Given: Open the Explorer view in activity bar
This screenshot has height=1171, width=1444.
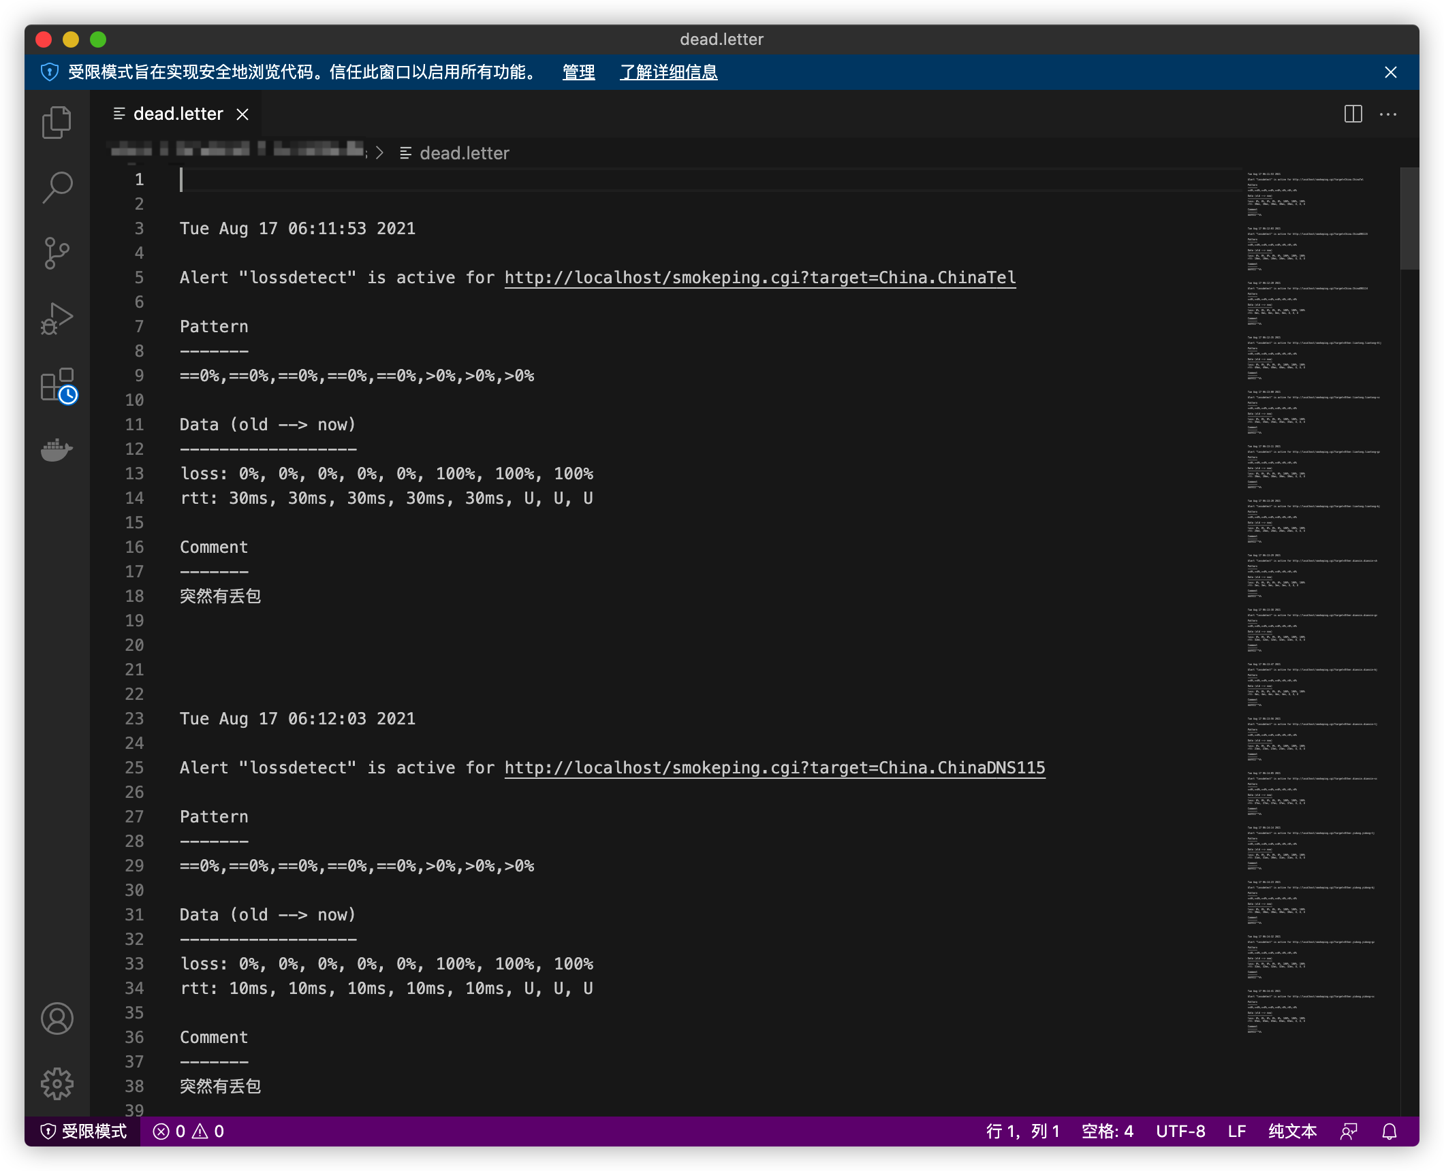Looking at the screenshot, I should click(x=57, y=123).
